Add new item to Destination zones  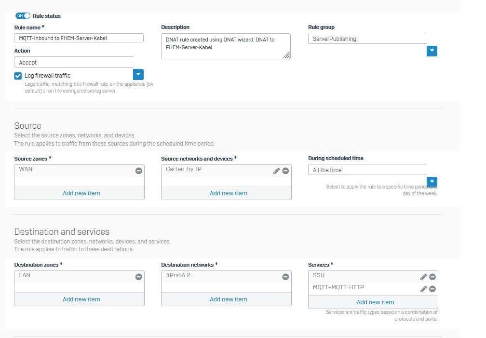[x=81, y=299]
